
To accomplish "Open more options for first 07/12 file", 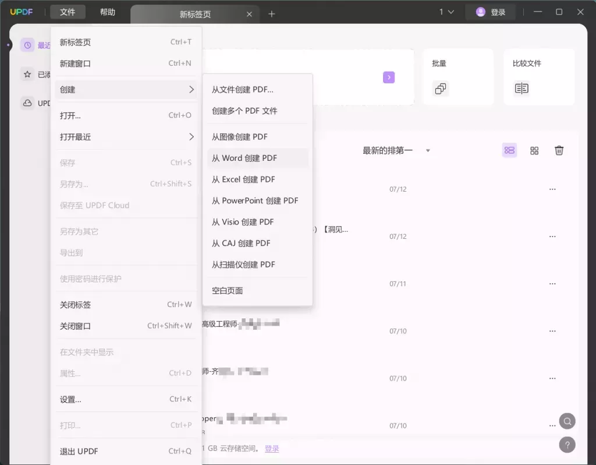I will coord(552,189).
